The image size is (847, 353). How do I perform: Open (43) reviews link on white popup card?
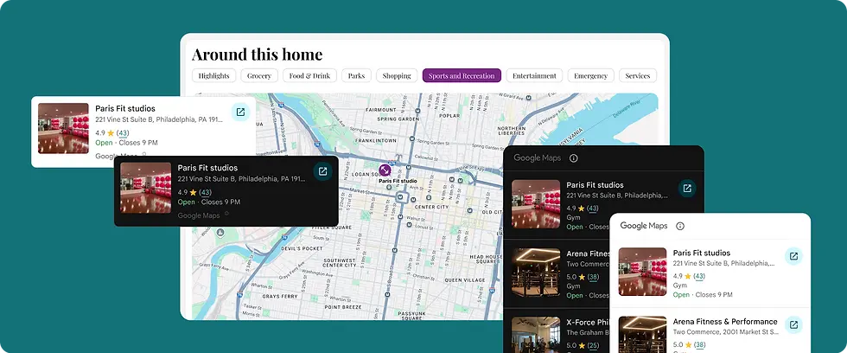[x=123, y=133]
